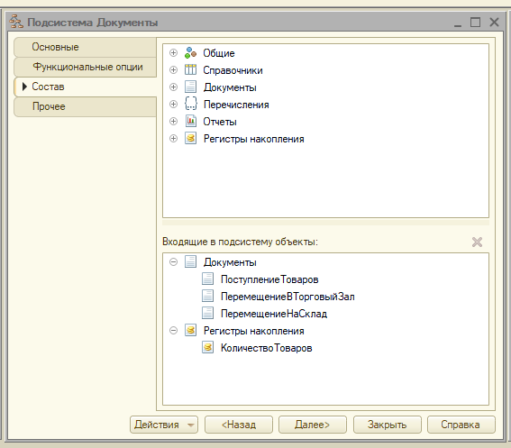Screen dimensions: 511x448
Task: Open the Действия dropdown button
Action: pos(164,425)
